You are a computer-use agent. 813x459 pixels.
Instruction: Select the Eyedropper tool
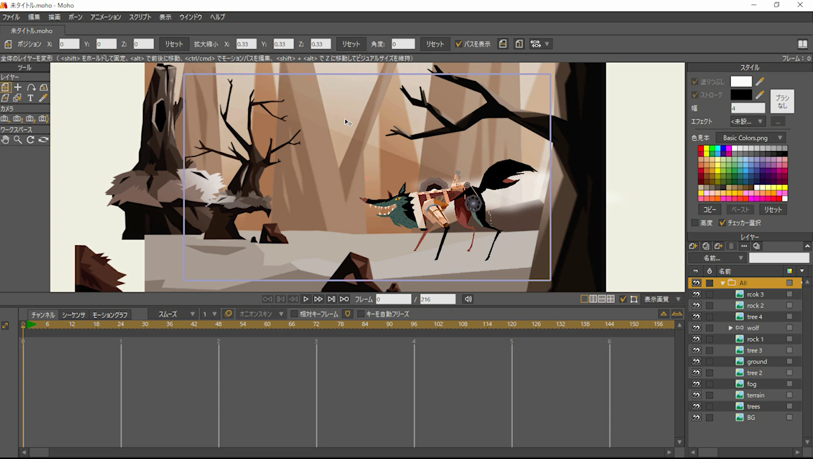click(43, 98)
